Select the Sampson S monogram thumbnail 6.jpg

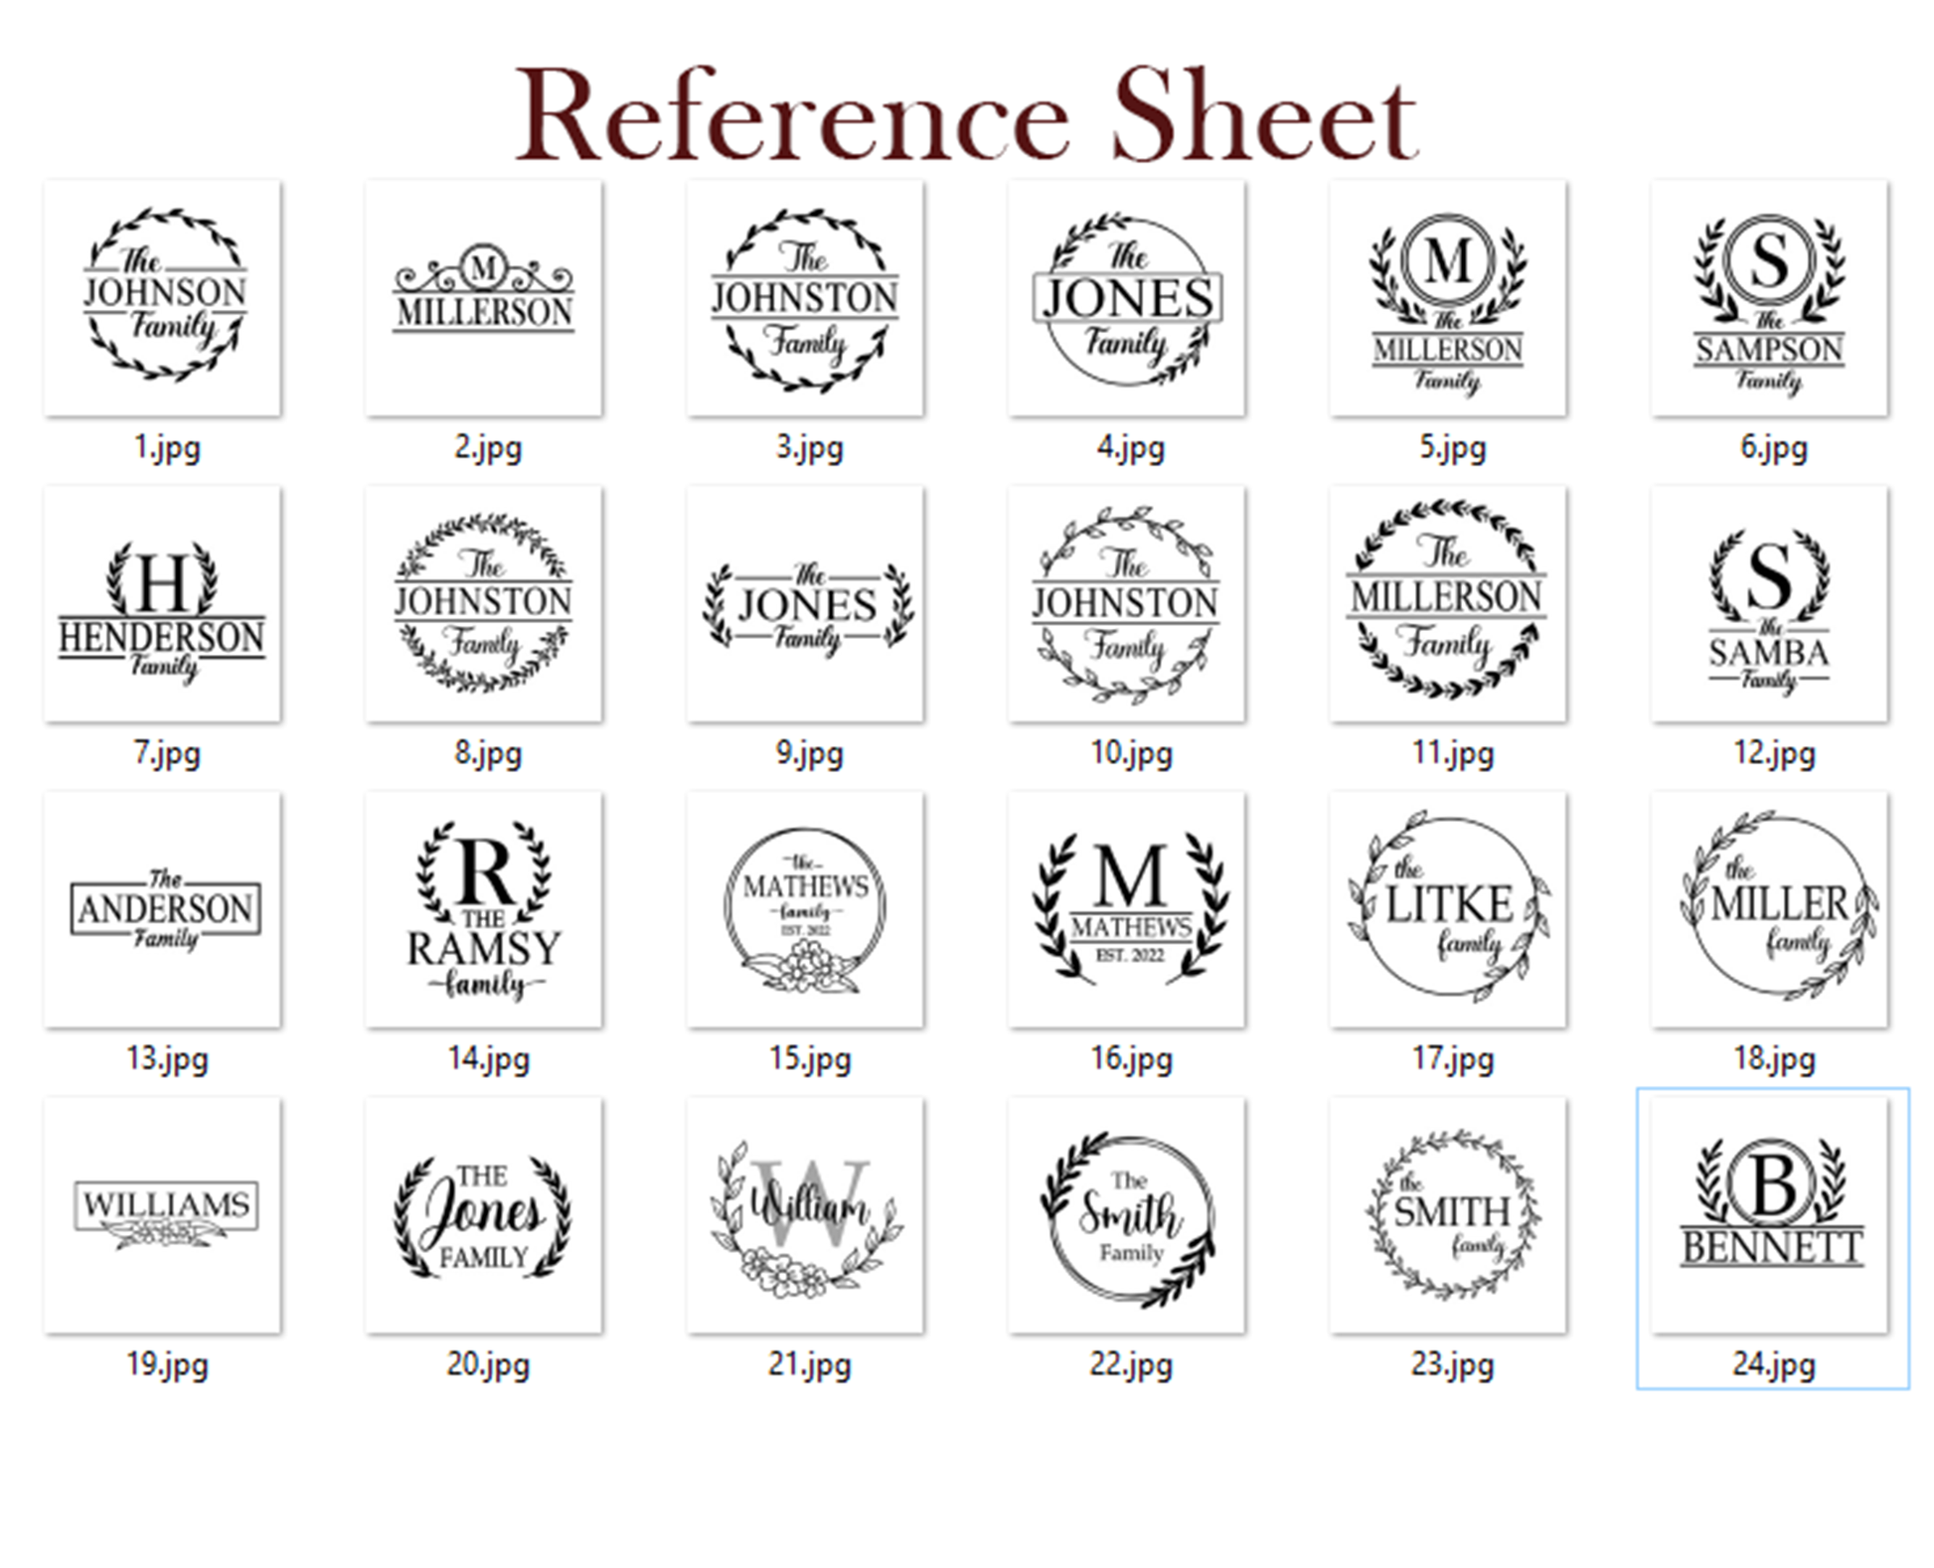1770,297
